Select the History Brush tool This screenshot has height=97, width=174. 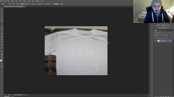click(2, 32)
